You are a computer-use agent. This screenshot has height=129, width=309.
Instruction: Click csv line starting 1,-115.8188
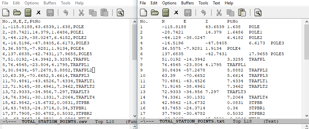43,27
